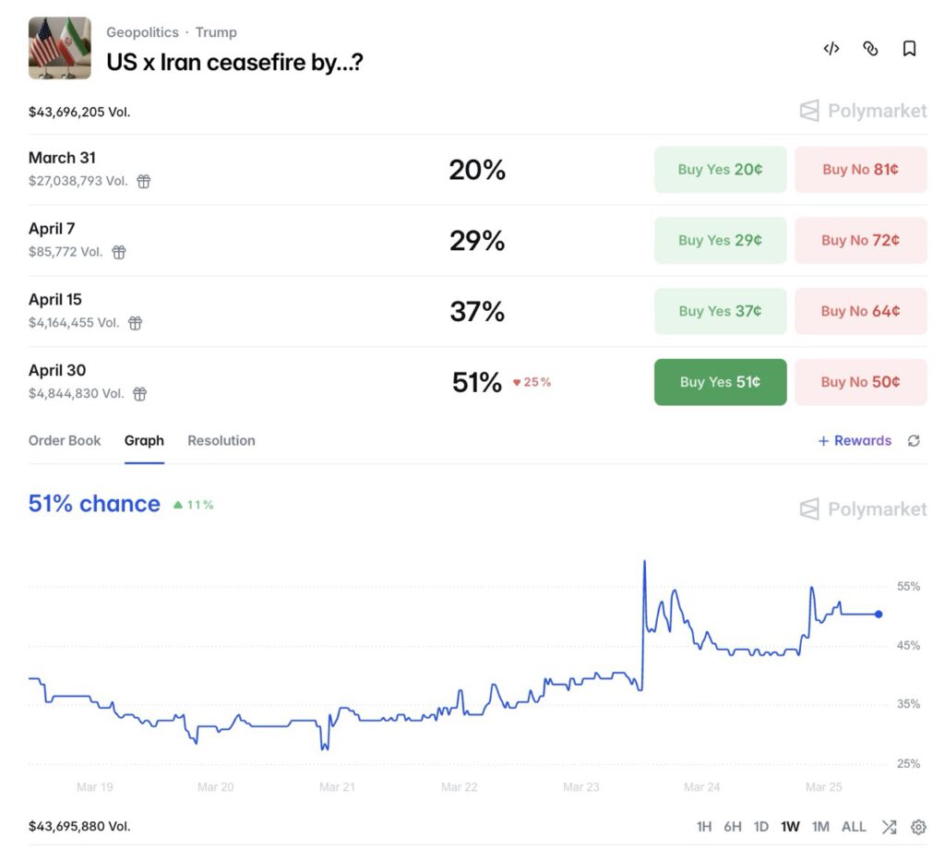The width and height of the screenshot is (945, 849).
Task: Click Buy Yes 51¢ for April 30
Action: pyautogui.click(x=720, y=382)
